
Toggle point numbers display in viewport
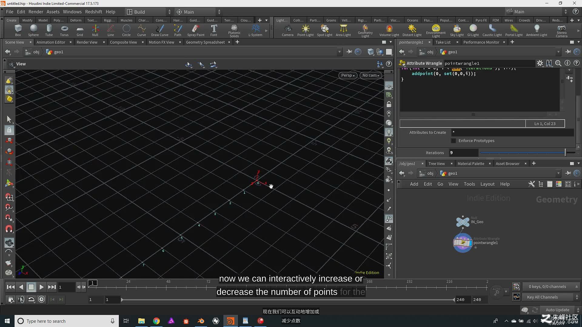pyautogui.click(x=389, y=218)
